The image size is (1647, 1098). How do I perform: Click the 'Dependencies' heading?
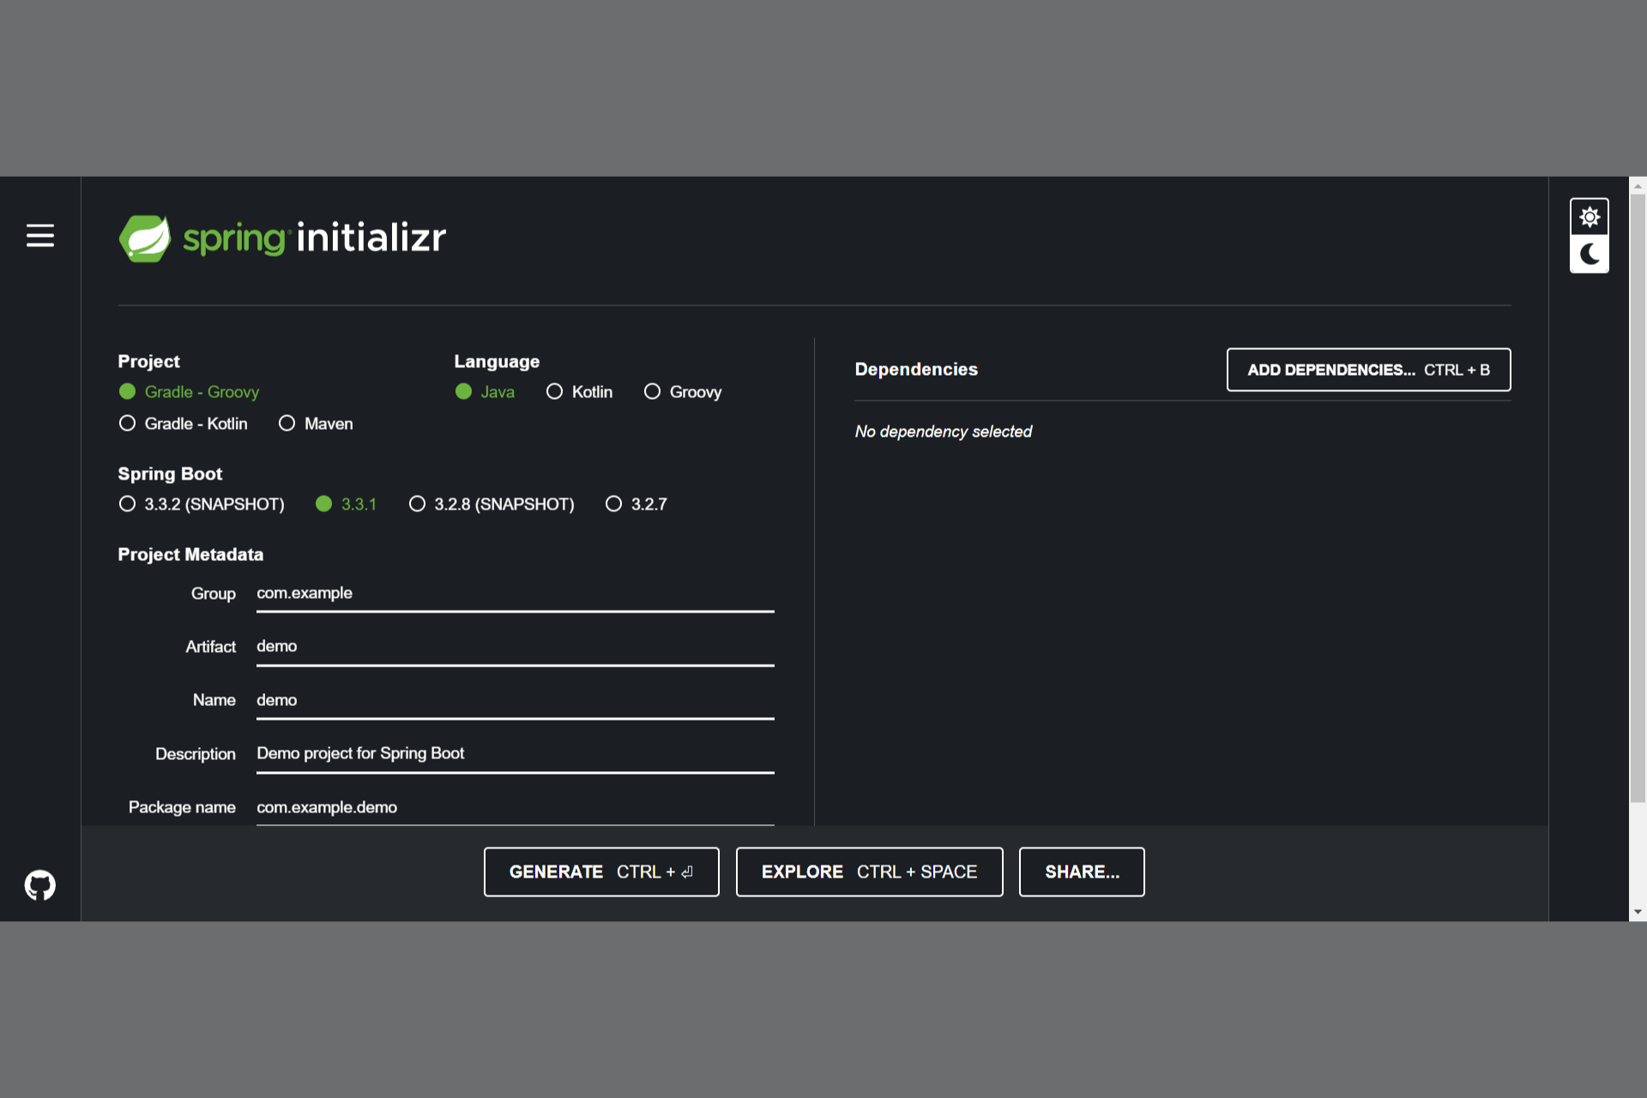coord(916,369)
